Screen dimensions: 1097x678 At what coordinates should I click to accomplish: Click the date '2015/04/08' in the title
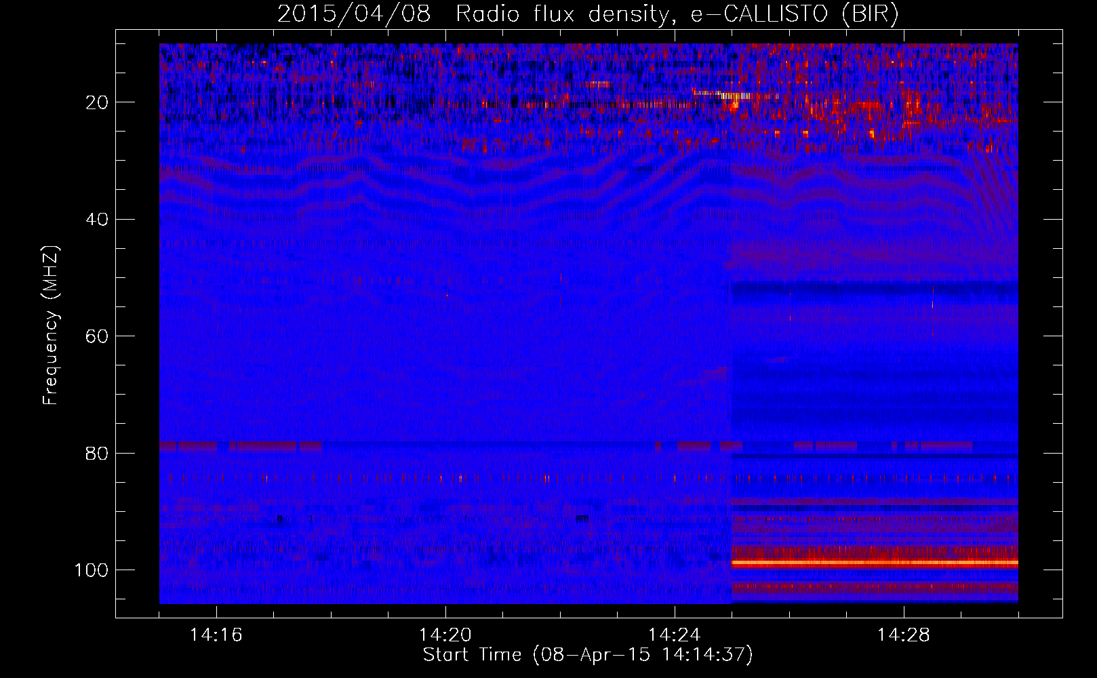click(x=354, y=14)
